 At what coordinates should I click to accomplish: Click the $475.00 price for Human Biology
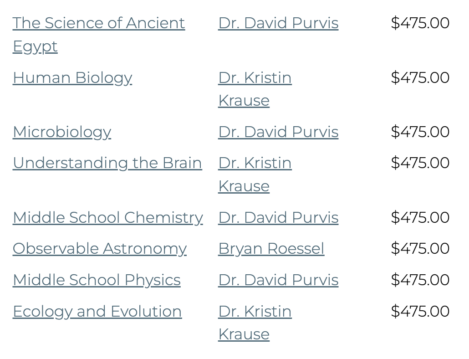click(420, 78)
